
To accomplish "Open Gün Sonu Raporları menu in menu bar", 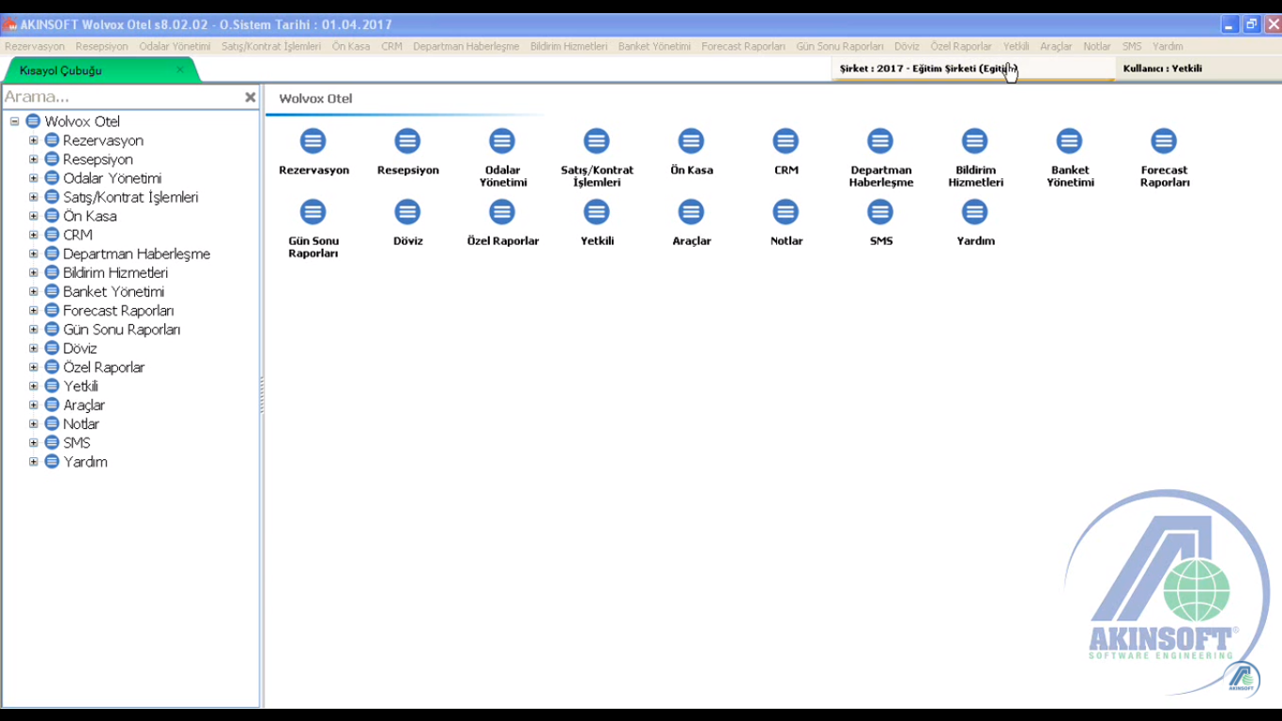I will [x=840, y=46].
